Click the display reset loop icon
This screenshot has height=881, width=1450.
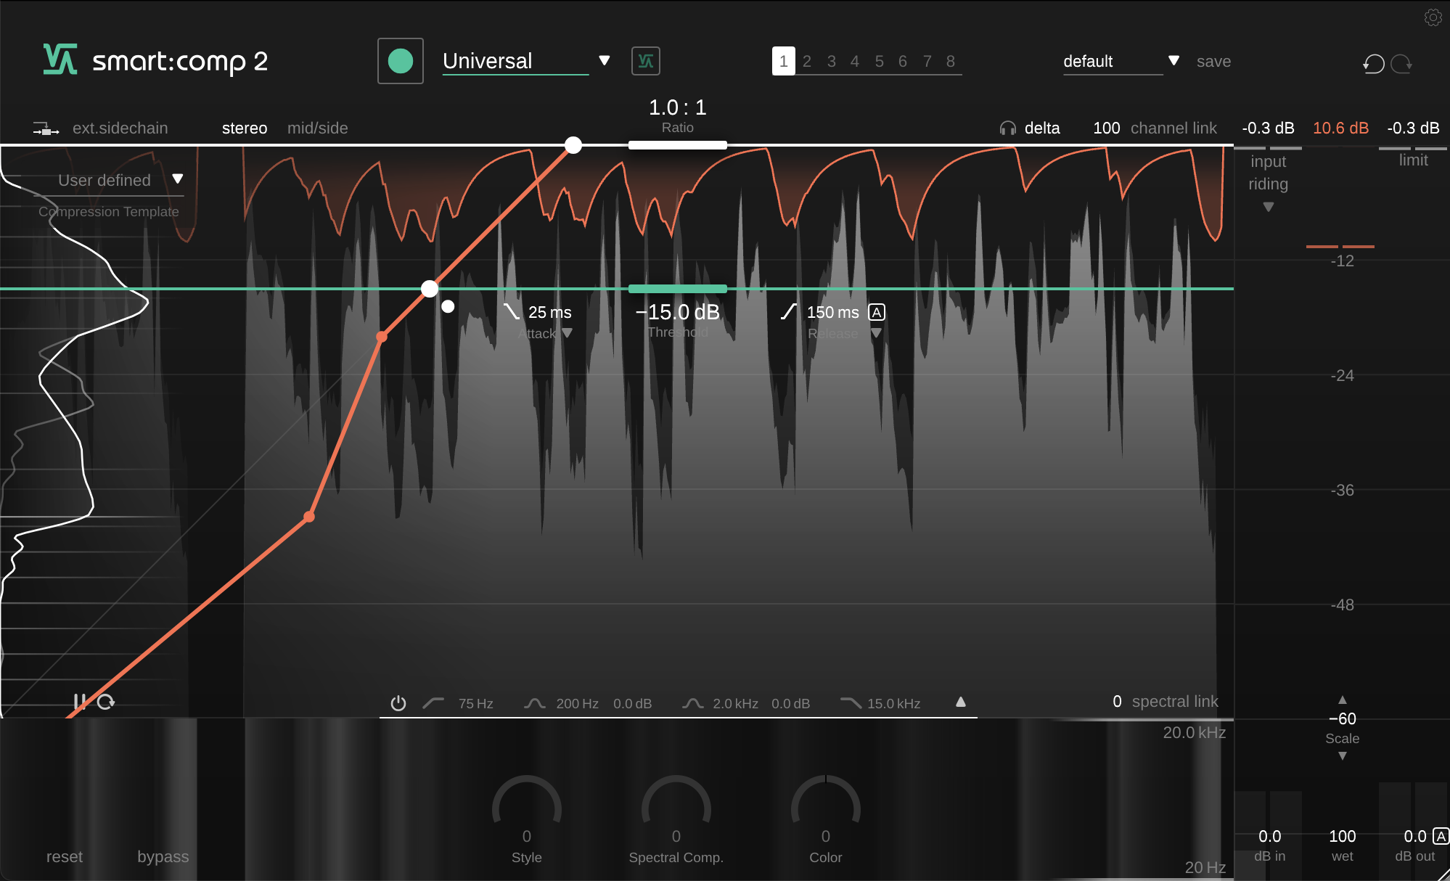point(106,702)
